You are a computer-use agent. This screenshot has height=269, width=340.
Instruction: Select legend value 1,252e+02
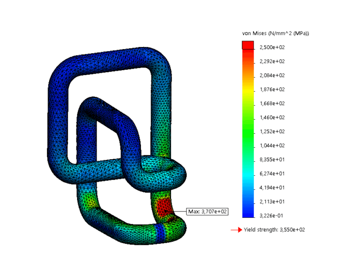click(x=272, y=131)
